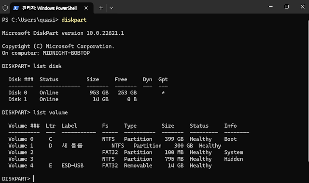Screen dimensions: 309x183
Task: Click the computer name MIDNIGHT-BOBTOP
Action: [66, 53]
